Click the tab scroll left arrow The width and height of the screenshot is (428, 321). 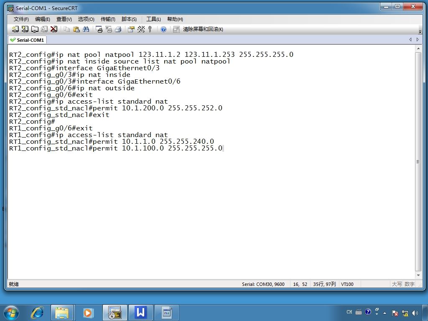pos(410,40)
